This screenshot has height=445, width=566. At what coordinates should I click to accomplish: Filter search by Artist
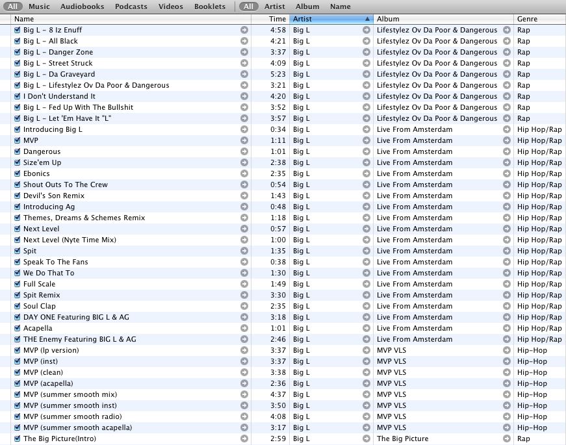click(275, 6)
